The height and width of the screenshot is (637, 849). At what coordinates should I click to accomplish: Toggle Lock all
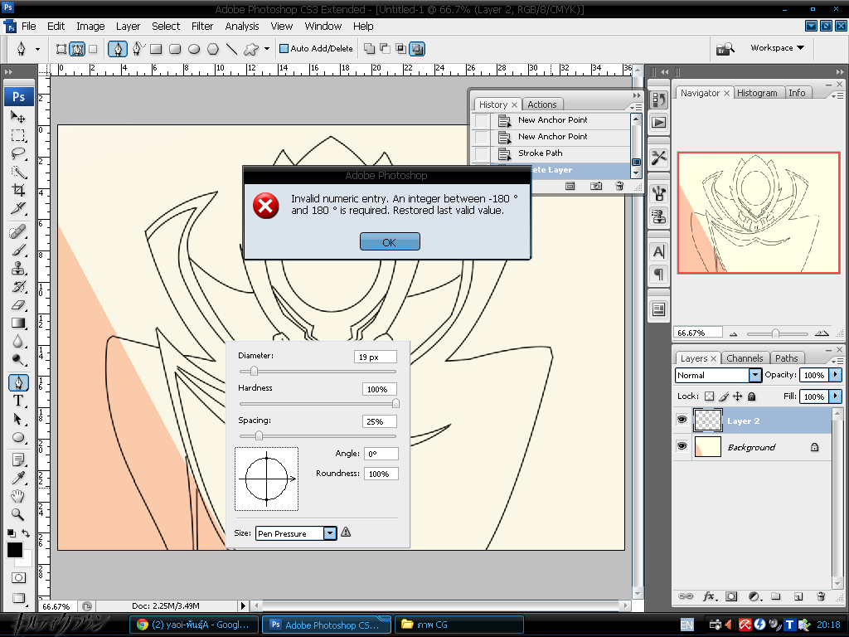coord(751,396)
